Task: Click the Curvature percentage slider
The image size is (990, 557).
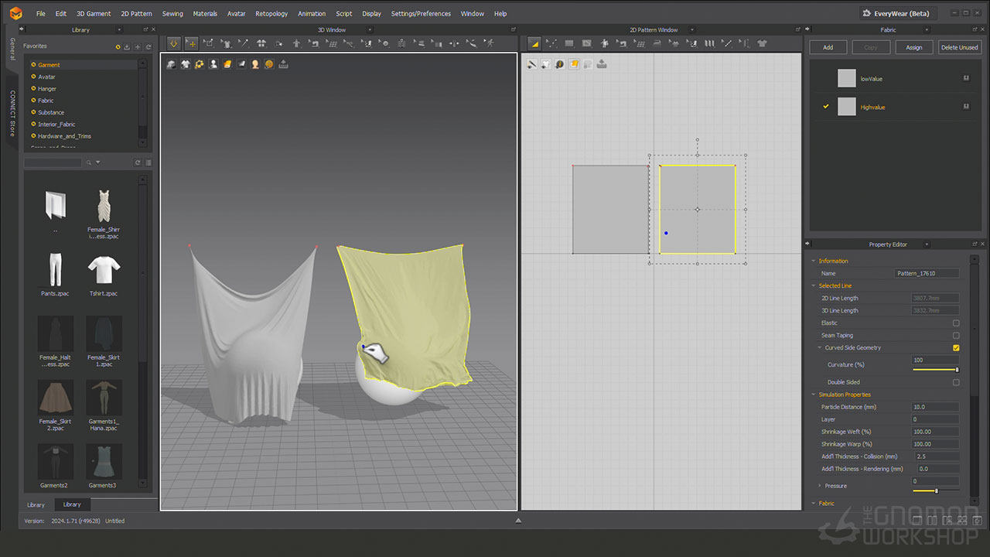Action: point(936,370)
